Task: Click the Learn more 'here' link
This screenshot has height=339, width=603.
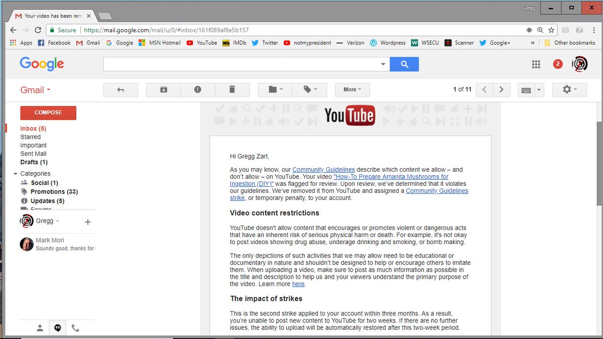Action: tap(298, 284)
